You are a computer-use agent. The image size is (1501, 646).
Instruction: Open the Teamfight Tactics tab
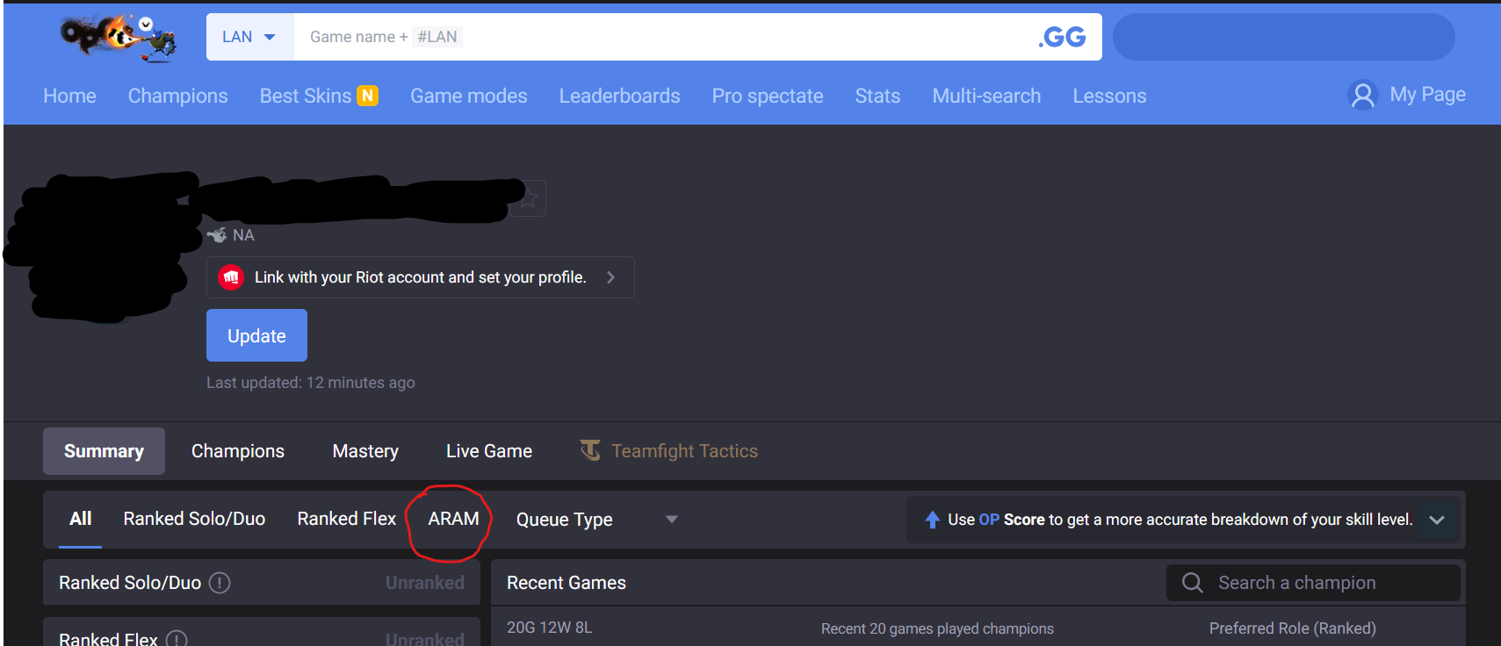[669, 451]
